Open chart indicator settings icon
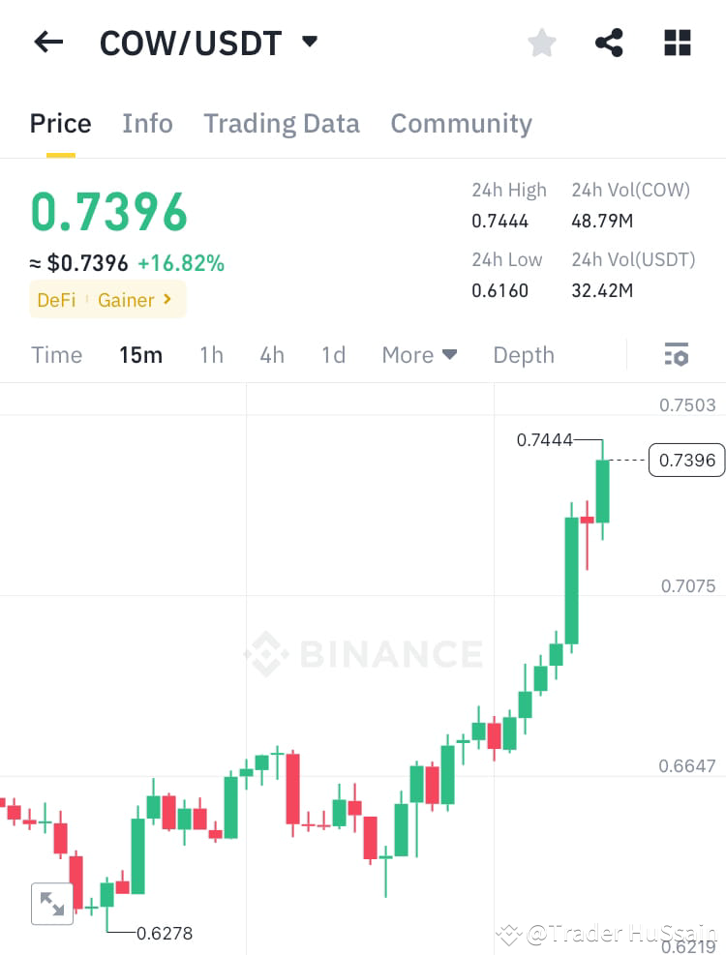The width and height of the screenshot is (726, 955). [676, 354]
